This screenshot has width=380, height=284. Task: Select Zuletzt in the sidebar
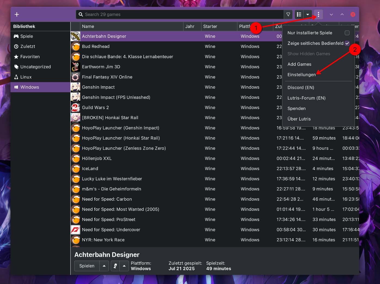40,47
